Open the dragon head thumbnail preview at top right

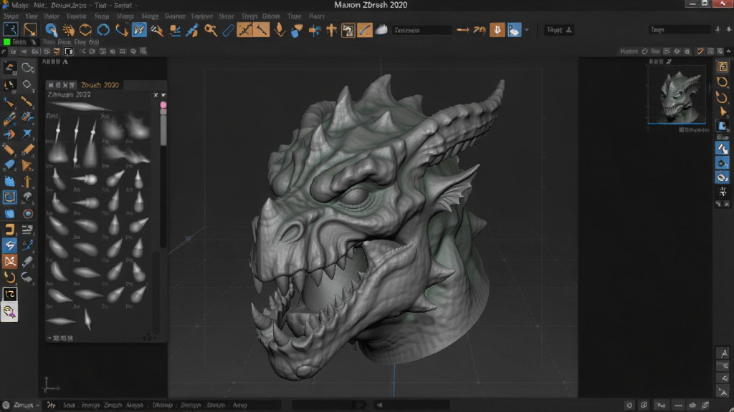[x=677, y=95]
